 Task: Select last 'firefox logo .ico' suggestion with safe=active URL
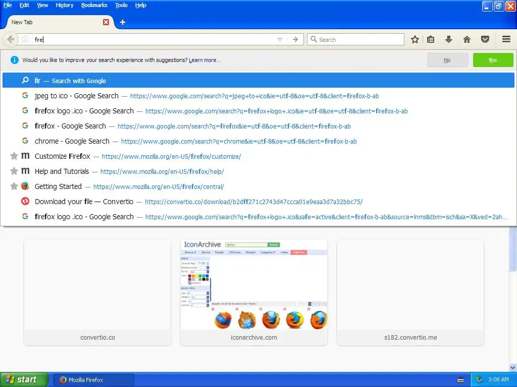pyautogui.click(x=258, y=217)
